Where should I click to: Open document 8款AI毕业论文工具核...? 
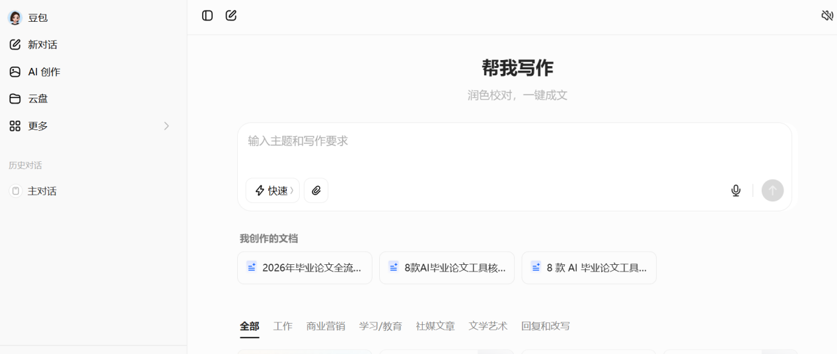click(x=447, y=268)
